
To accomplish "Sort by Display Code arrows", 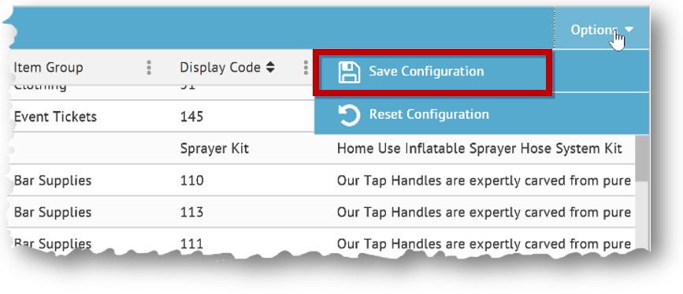I will coord(270,68).
